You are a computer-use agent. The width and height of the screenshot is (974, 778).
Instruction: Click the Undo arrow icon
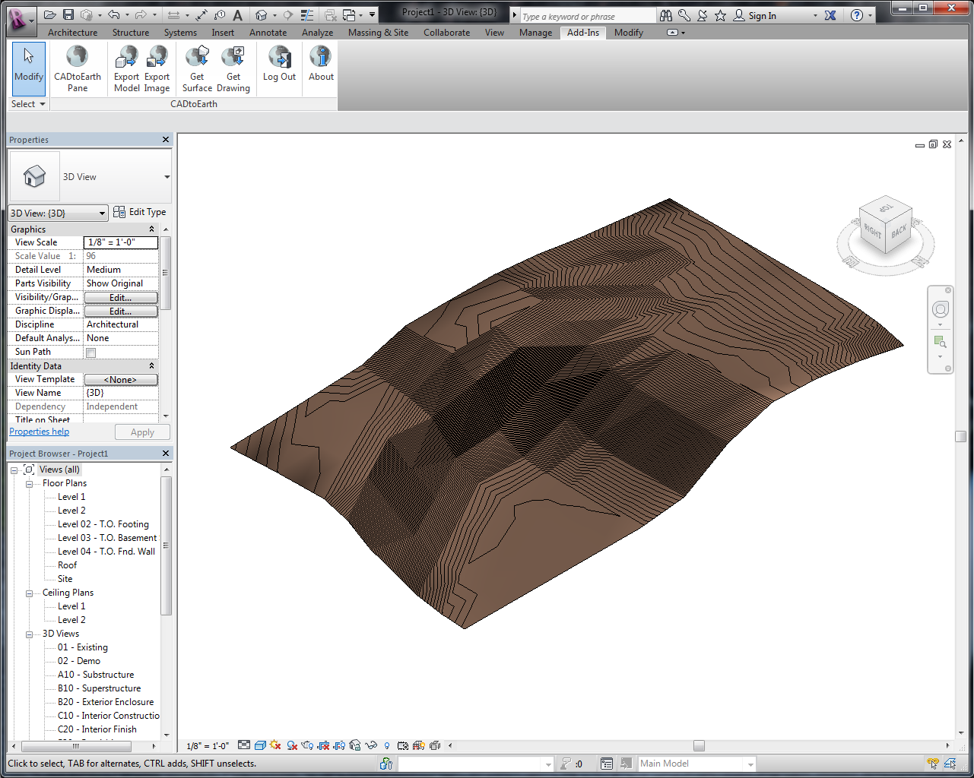click(114, 15)
